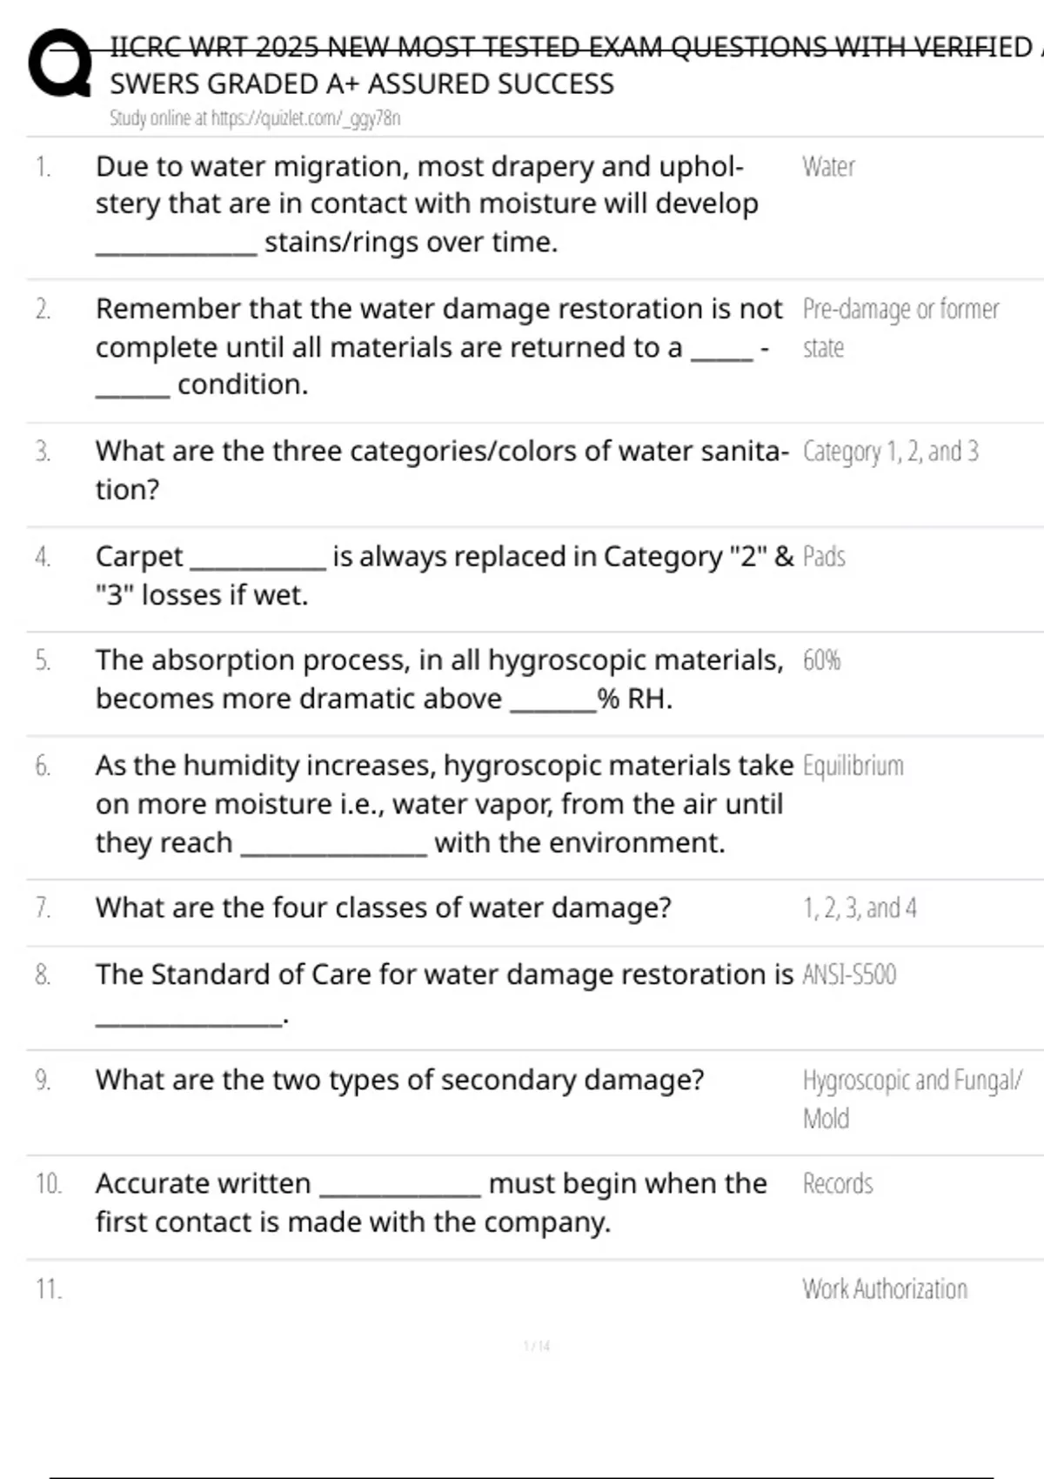
Task: Click question number 11 label
Action: point(49,1289)
